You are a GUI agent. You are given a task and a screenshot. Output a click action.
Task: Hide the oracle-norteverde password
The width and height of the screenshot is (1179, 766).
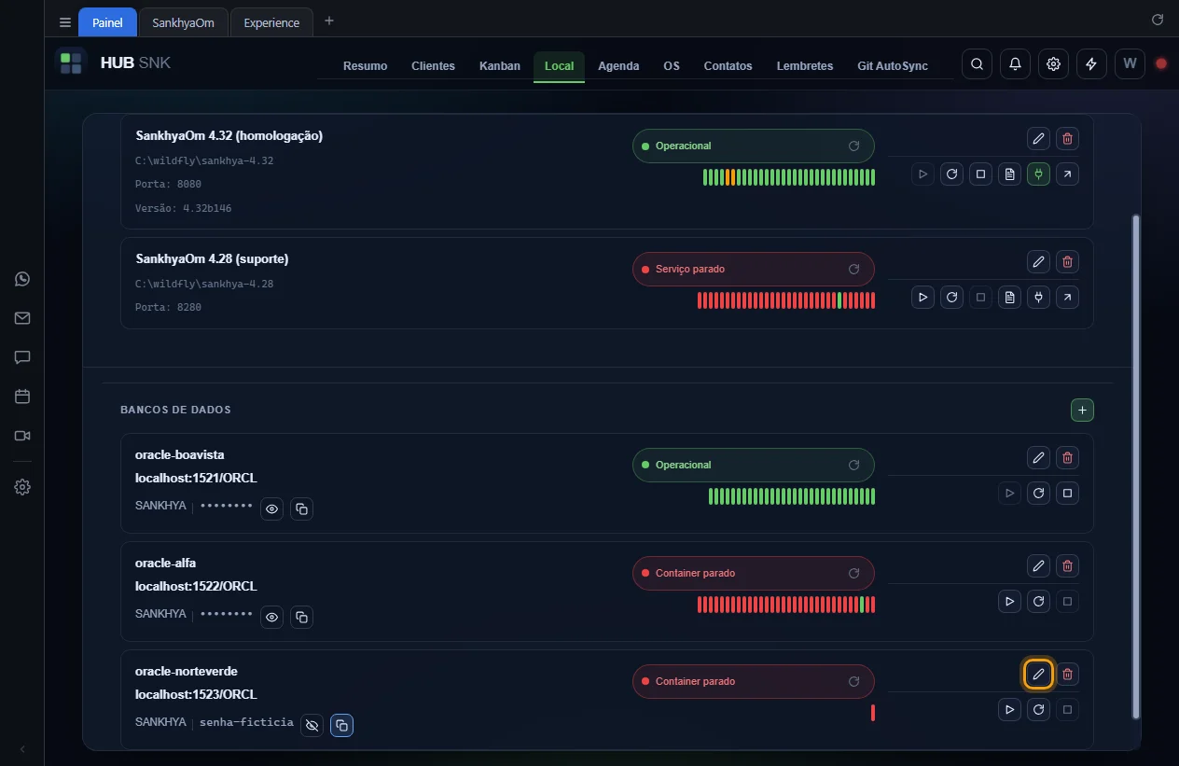(312, 725)
